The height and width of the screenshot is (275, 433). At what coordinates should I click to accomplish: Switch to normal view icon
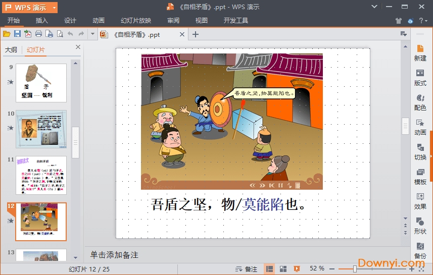click(x=269, y=268)
